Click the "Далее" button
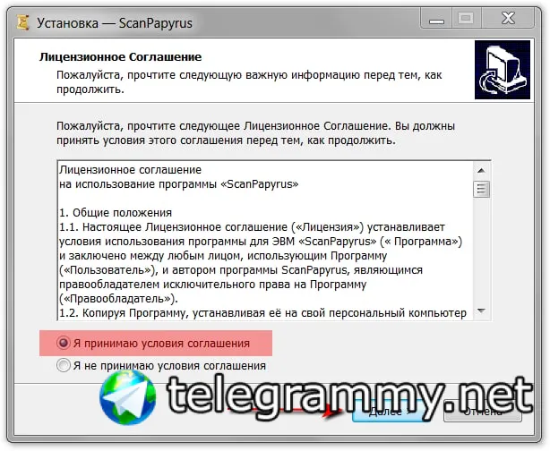Image resolution: width=550 pixels, height=451 pixels. pos(391,411)
